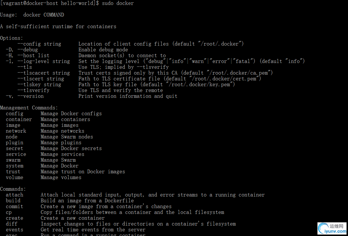
Task: Click the '--tlsverify' option text
Action: click(x=33, y=90)
